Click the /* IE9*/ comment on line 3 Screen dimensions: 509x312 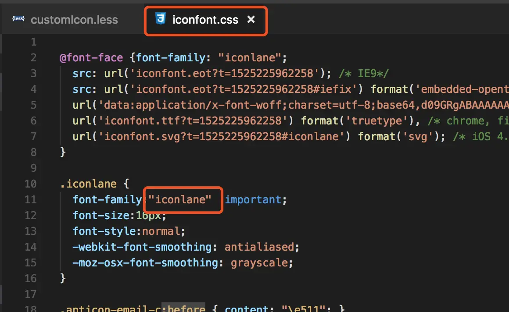364,73
